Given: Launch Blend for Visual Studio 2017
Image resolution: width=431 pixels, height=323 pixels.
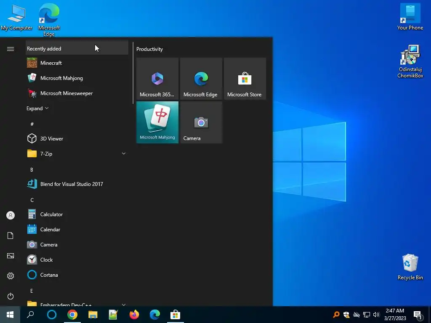Looking at the screenshot, I should click(x=77, y=184).
